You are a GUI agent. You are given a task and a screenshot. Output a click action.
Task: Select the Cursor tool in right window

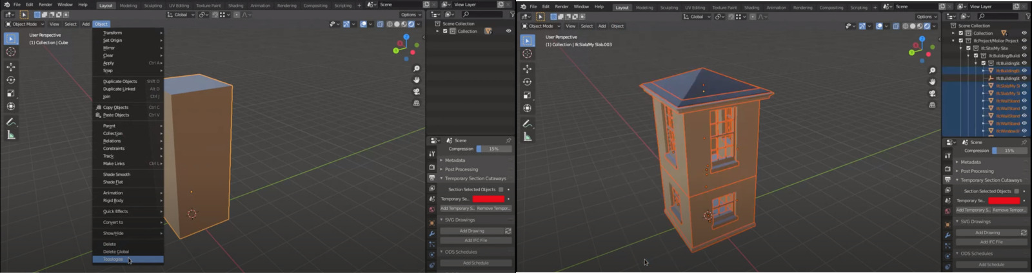coord(528,53)
